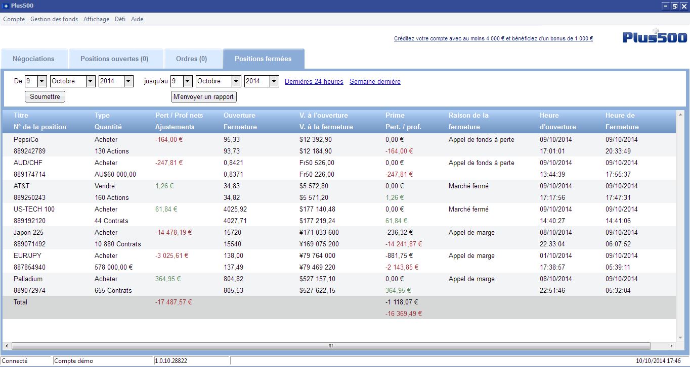Restore down the Plus500 window
The image size is (690, 367).
675,6
